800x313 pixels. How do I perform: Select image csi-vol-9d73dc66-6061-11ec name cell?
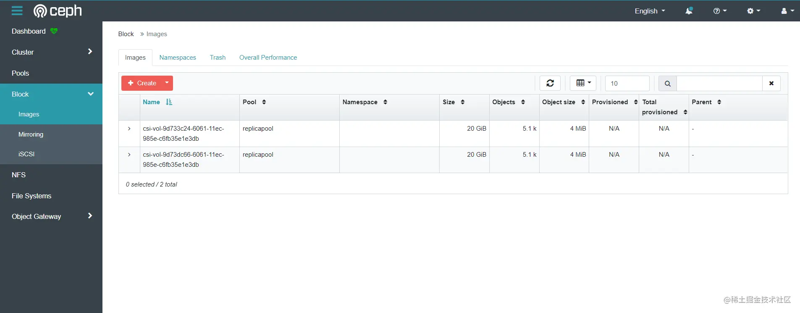click(x=189, y=160)
